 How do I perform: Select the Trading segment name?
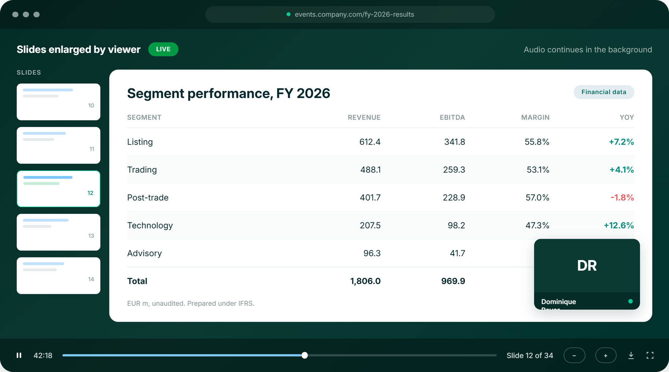tap(142, 170)
